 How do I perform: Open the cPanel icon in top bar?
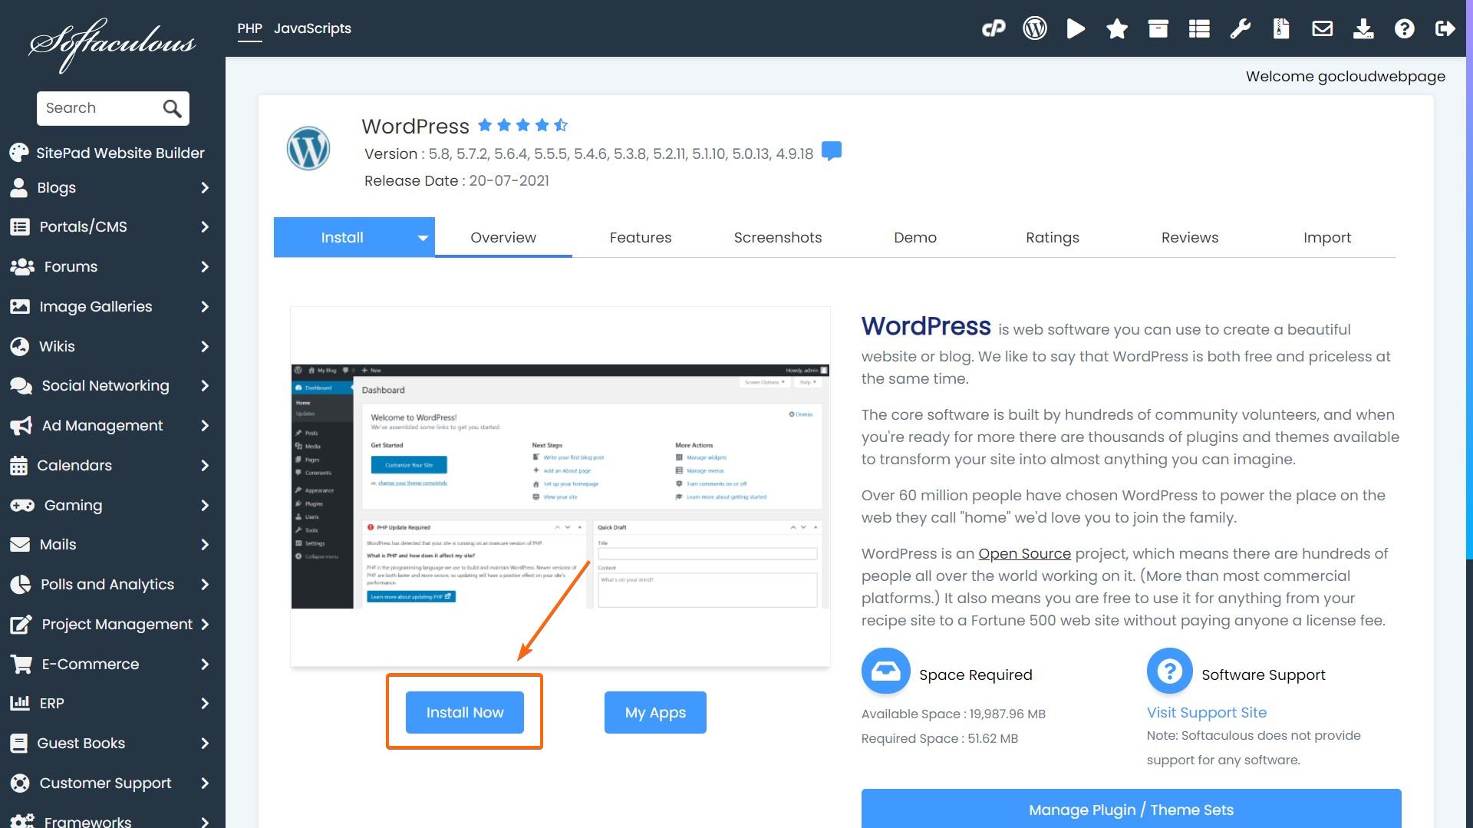(x=994, y=28)
